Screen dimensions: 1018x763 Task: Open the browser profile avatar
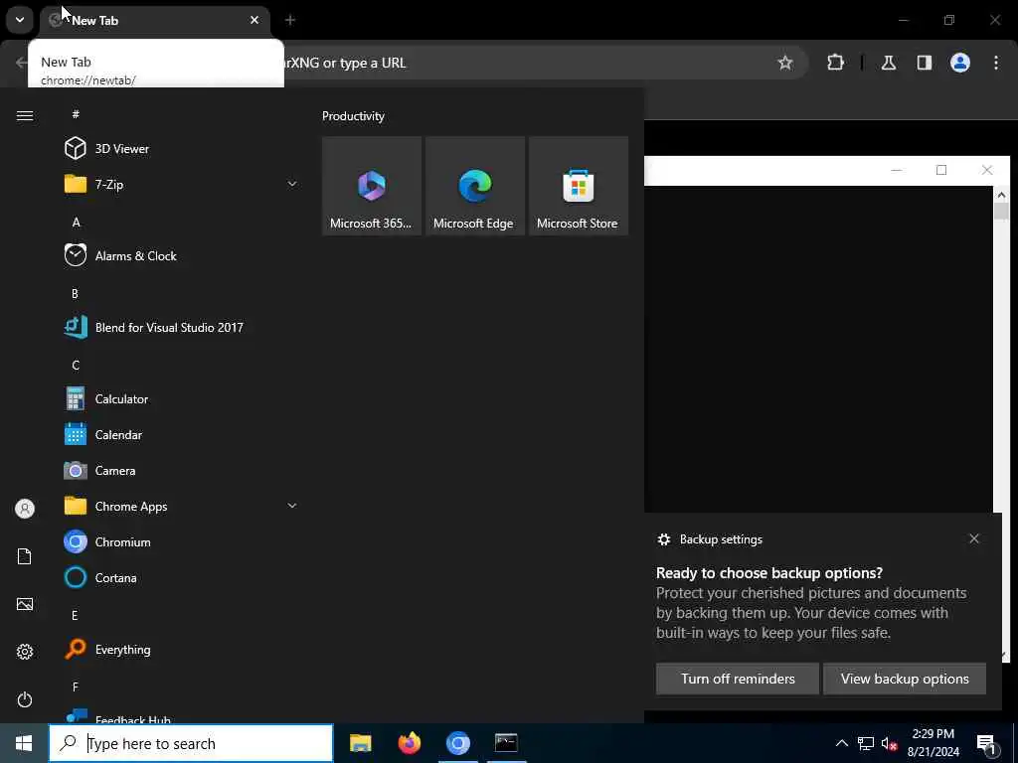[x=960, y=63]
